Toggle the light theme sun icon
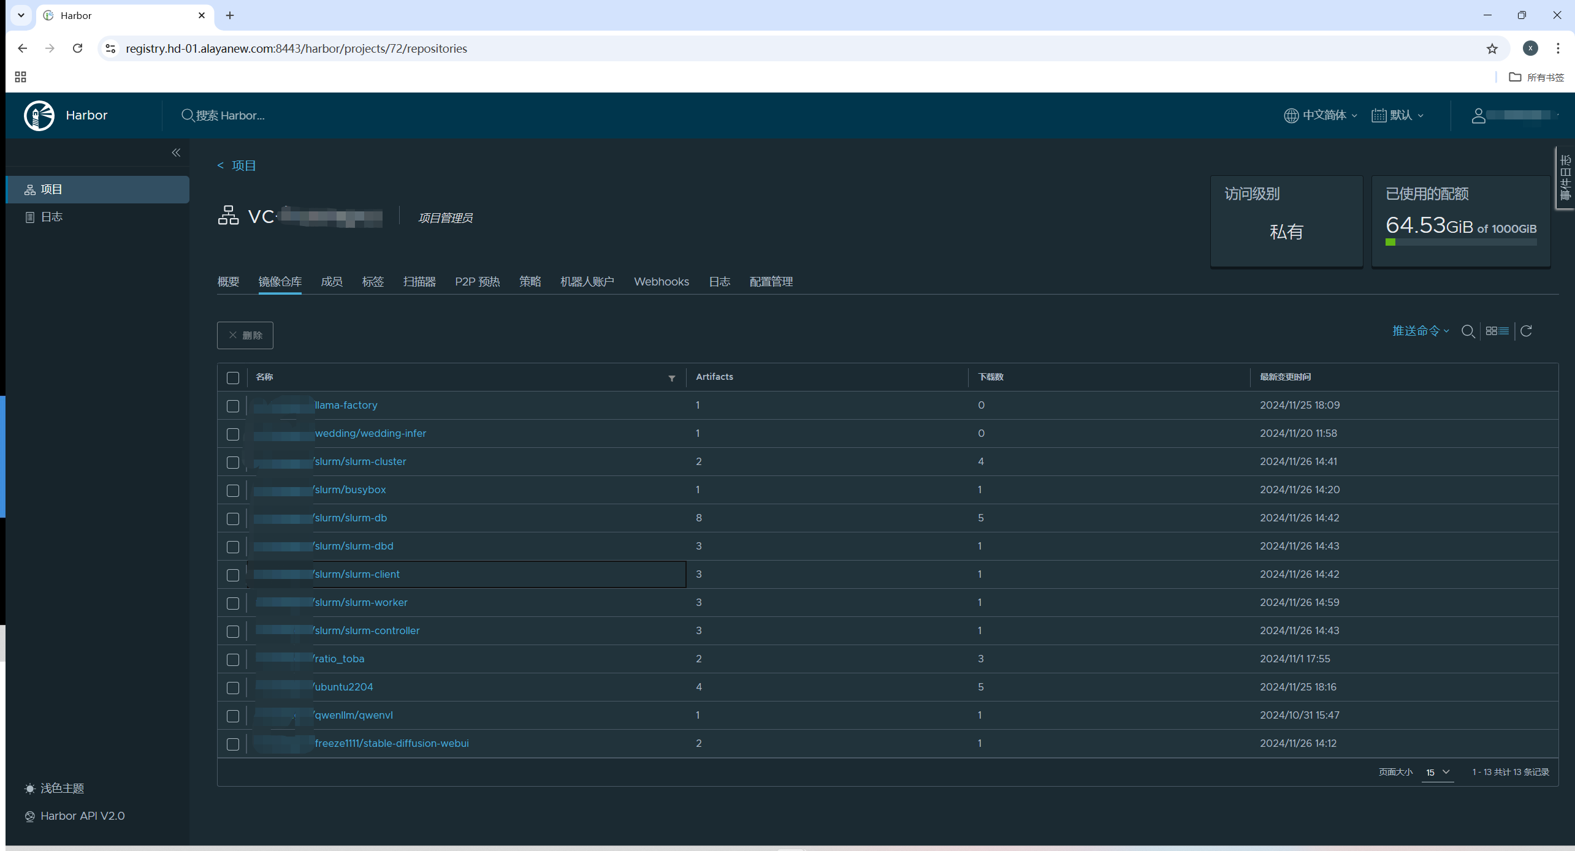This screenshot has width=1575, height=851. click(29, 789)
